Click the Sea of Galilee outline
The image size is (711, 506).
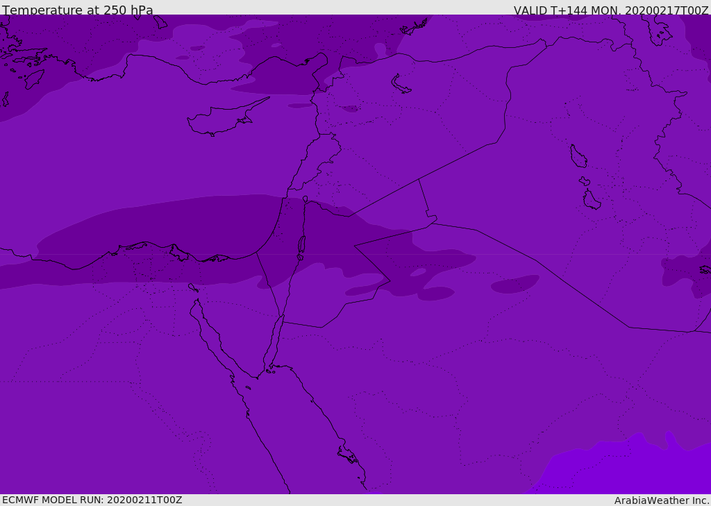(x=305, y=199)
